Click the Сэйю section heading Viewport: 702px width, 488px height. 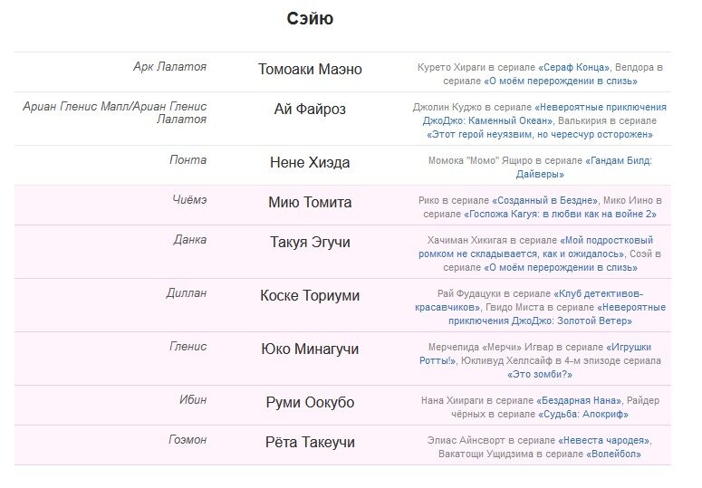[310, 19]
